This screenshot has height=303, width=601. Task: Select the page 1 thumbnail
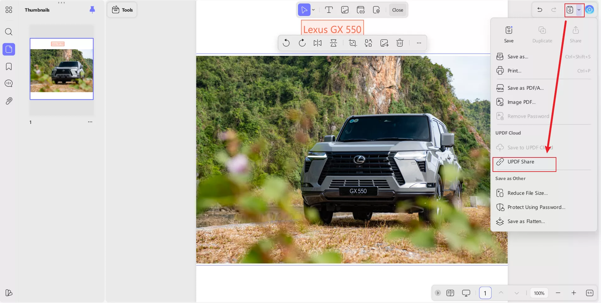(62, 69)
